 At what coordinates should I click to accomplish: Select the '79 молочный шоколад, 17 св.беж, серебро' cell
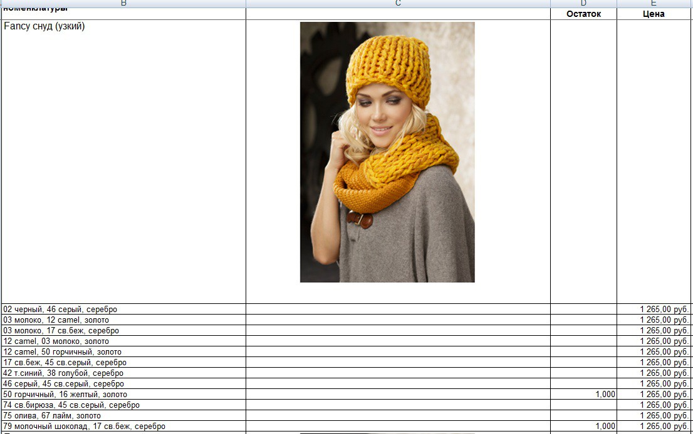[x=124, y=426]
